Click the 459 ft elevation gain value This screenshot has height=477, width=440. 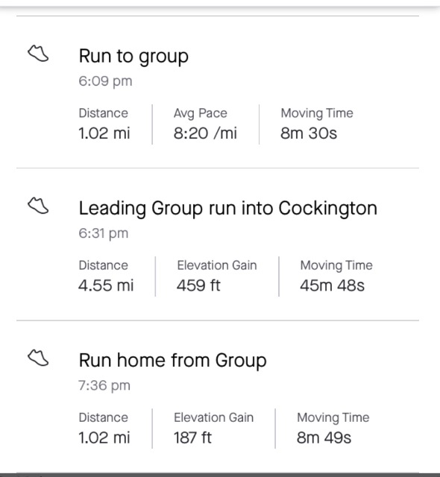click(198, 285)
